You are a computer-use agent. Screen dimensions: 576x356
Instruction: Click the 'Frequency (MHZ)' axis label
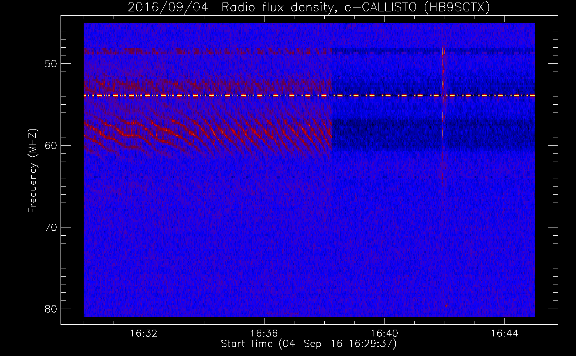point(33,171)
